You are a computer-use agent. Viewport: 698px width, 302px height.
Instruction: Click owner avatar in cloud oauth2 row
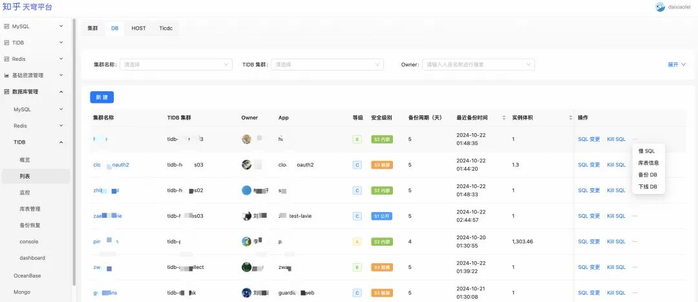click(x=247, y=165)
